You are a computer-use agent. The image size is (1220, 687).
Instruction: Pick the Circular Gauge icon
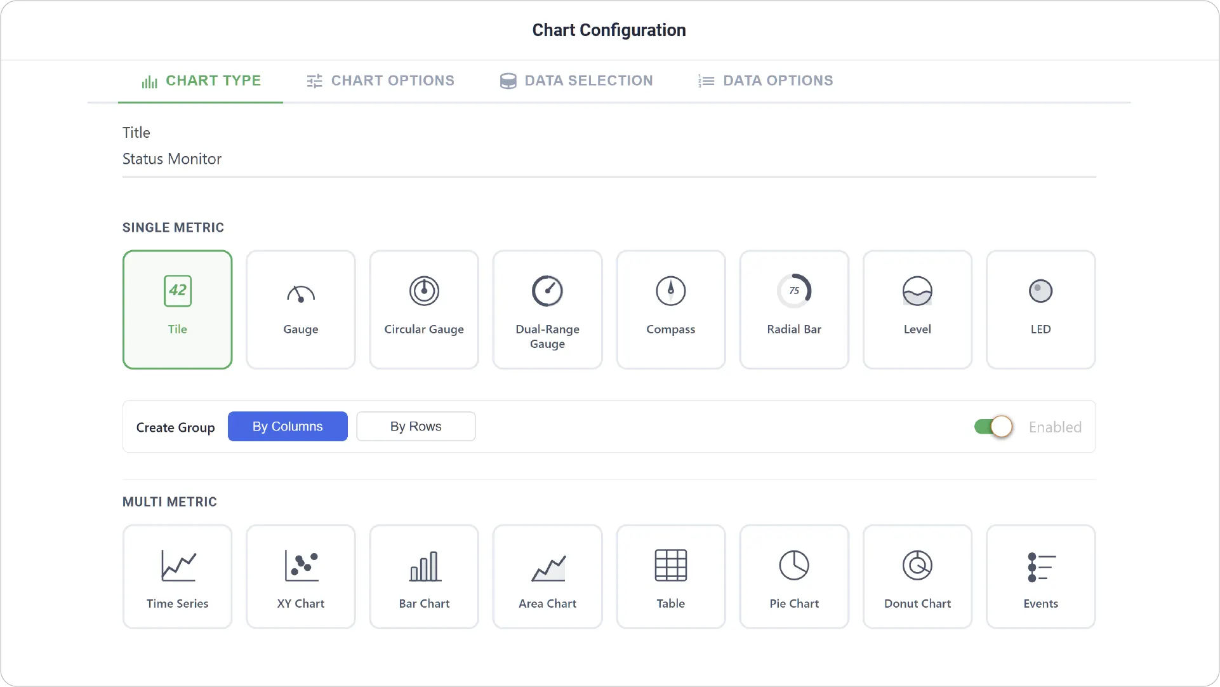point(424,291)
